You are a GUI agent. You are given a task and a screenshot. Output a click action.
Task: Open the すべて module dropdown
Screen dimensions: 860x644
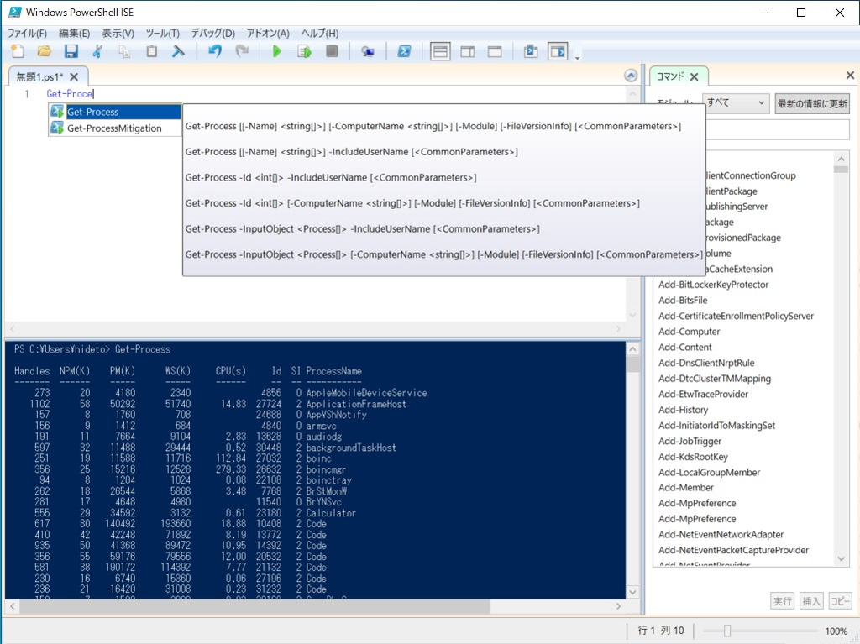pos(736,102)
